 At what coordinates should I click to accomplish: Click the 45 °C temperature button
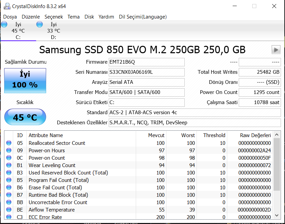pos(25,117)
